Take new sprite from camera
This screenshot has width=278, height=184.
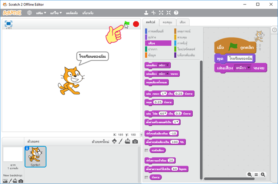tap(135, 141)
